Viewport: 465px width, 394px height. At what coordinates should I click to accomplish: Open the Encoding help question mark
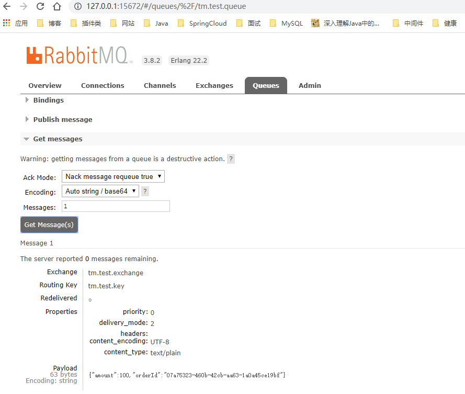coord(145,192)
